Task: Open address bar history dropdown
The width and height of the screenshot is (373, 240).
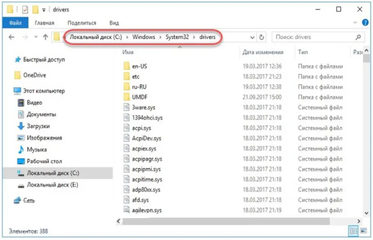Action: pos(253,37)
